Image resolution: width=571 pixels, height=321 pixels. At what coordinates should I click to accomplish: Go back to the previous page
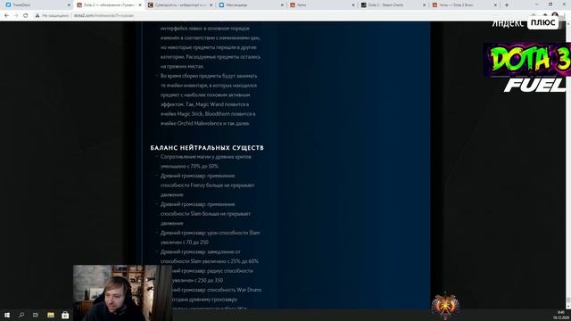(x=6, y=16)
